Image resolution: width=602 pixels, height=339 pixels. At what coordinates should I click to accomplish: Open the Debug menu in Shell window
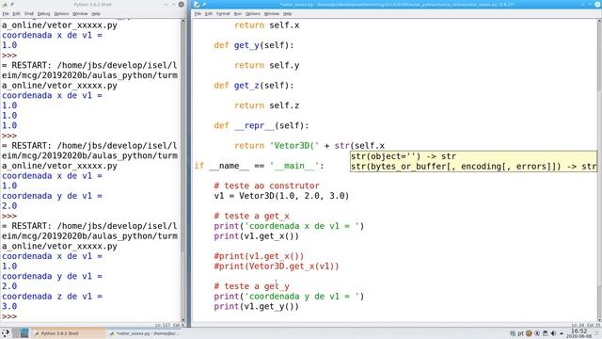click(44, 13)
